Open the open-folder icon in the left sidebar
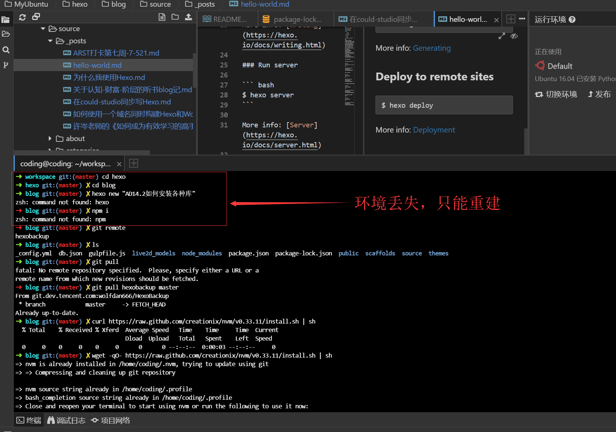This screenshot has width=616, height=432. pos(6,34)
